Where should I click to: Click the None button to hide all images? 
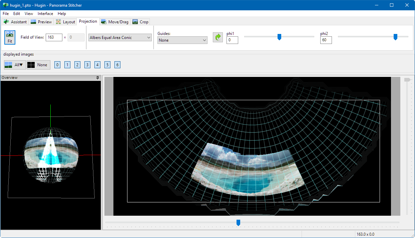click(x=39, y=65)
